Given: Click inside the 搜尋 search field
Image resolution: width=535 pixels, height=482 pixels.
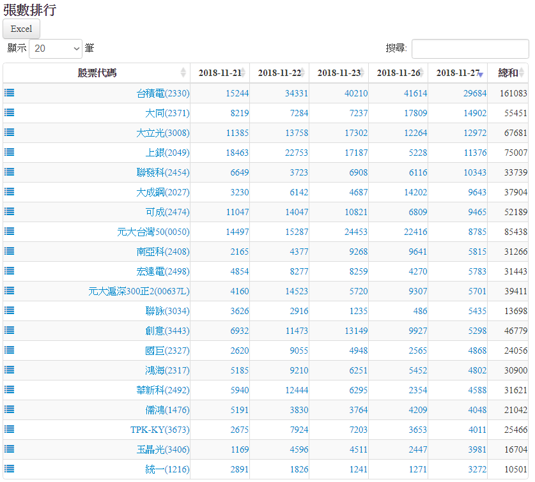Looking at the screenshot, I should 470,49.
